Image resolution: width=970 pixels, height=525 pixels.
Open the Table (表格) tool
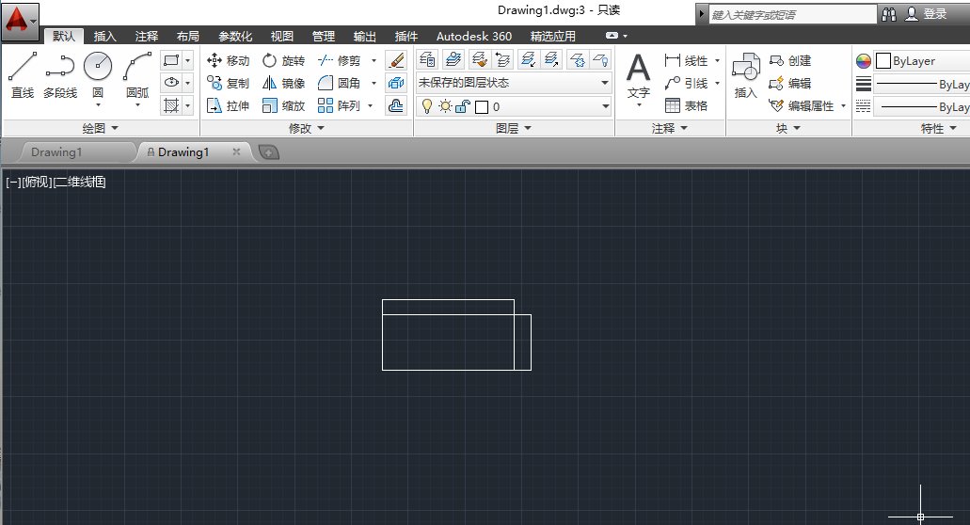coord(686,105)
